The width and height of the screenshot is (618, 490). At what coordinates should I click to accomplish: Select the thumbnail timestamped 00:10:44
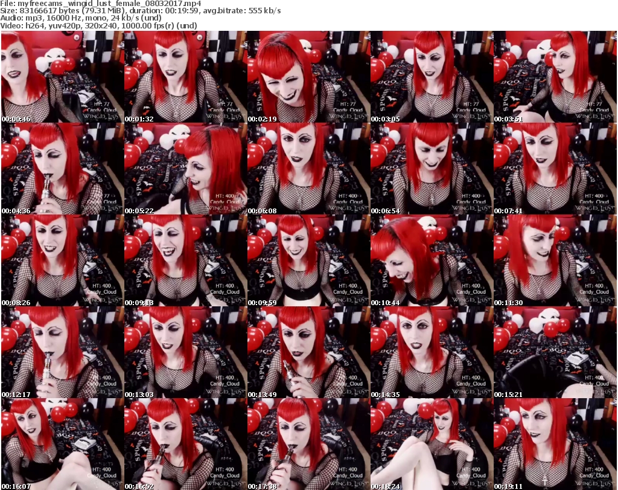(432, 260)
